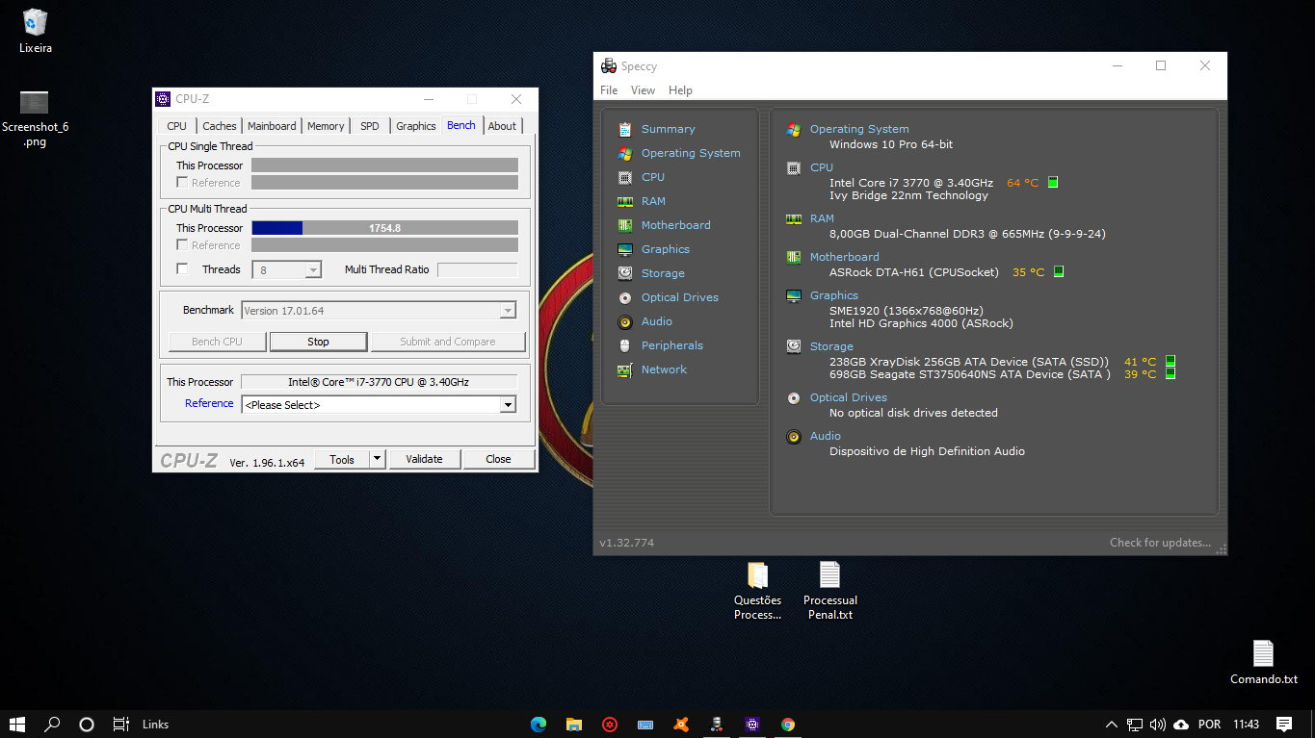Click XrayDisk SSD temperature indicator at 41 °C
Viewport: 1315px width, 738px height.
tap(1170, 362)
